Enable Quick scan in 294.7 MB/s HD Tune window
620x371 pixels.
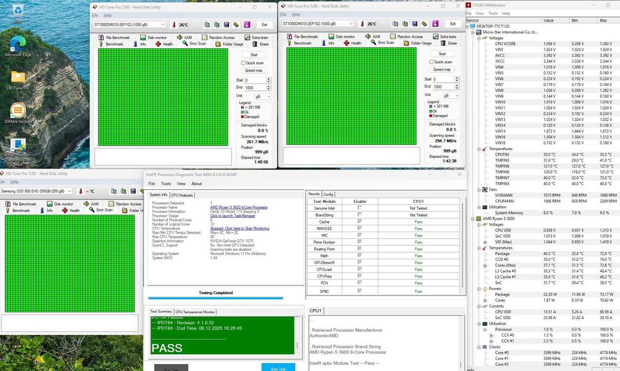432,62
